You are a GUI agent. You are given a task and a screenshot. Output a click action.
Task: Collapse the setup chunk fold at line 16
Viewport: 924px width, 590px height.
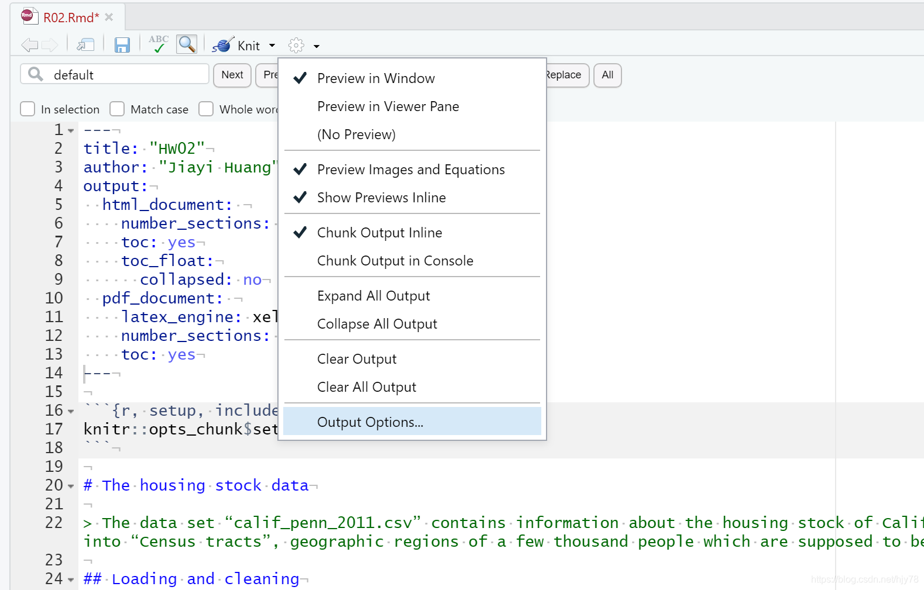tap(71, 411)
